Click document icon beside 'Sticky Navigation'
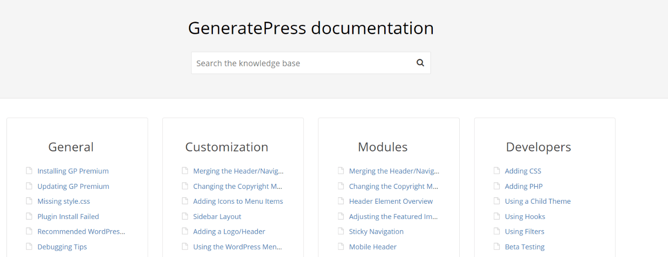 341,231
